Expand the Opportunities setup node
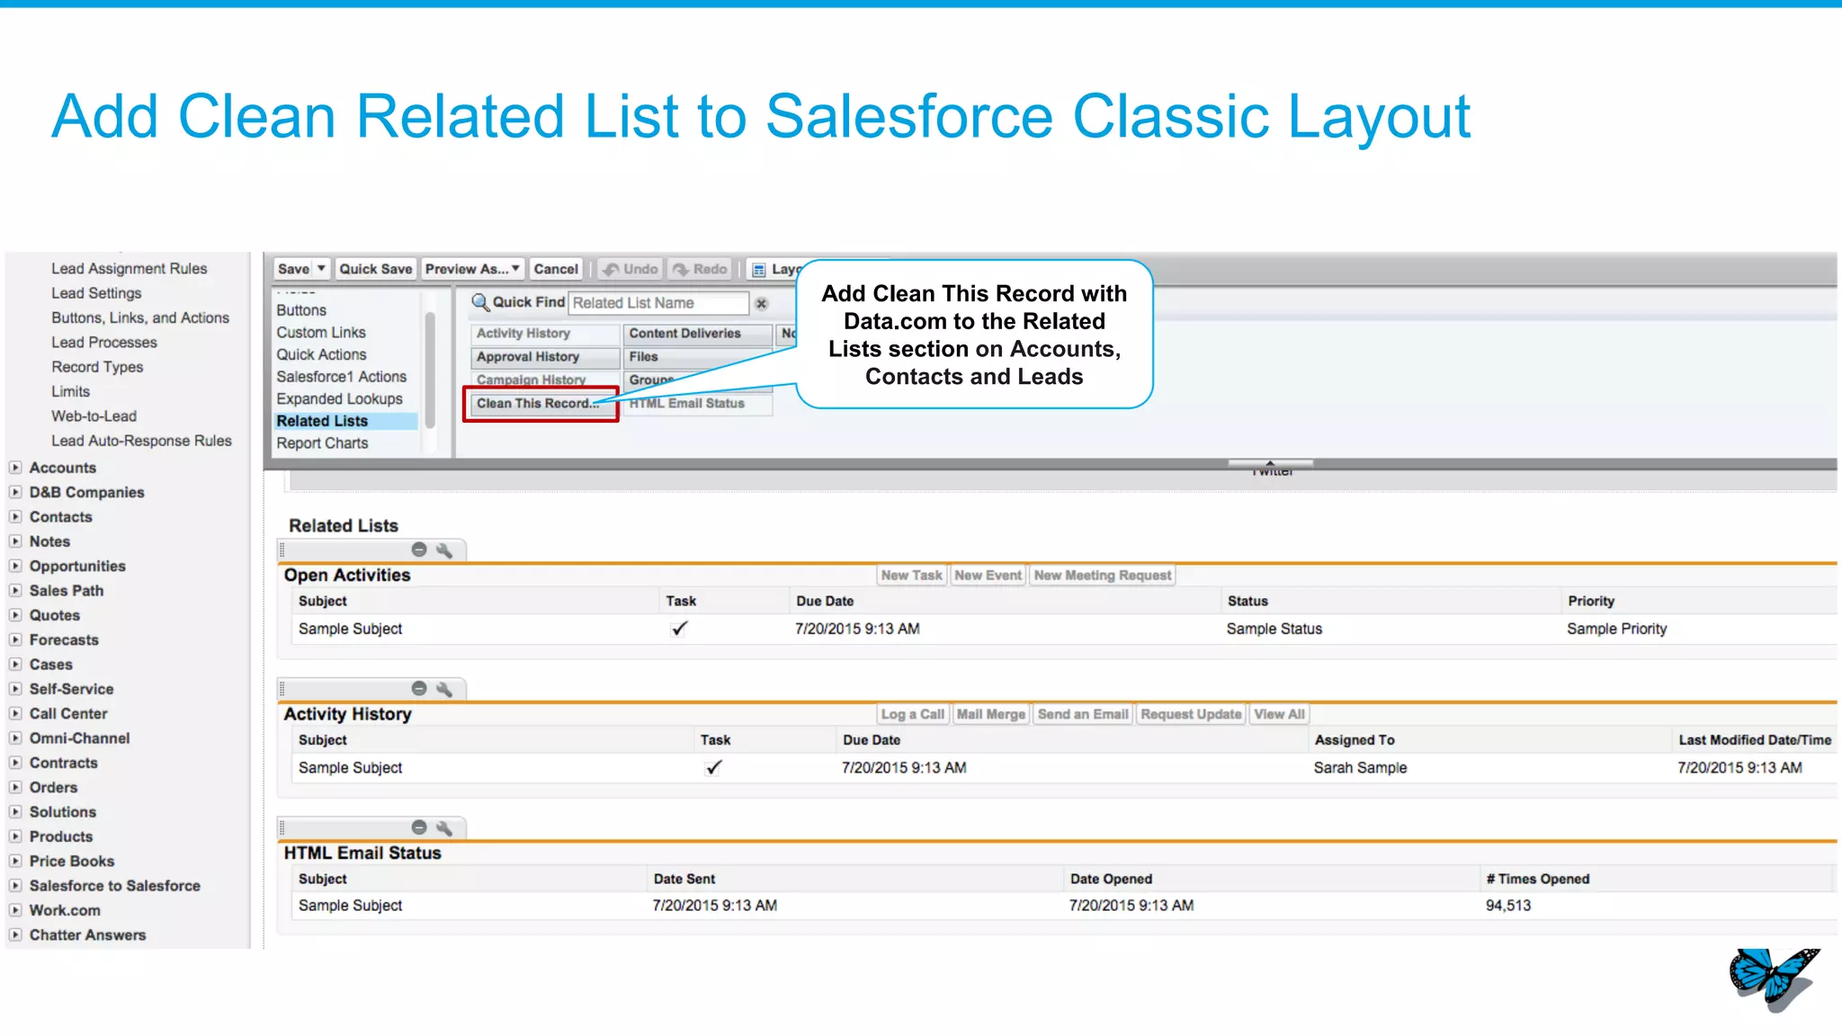Screen dimensions: 1842x1036 click(15, 566)
